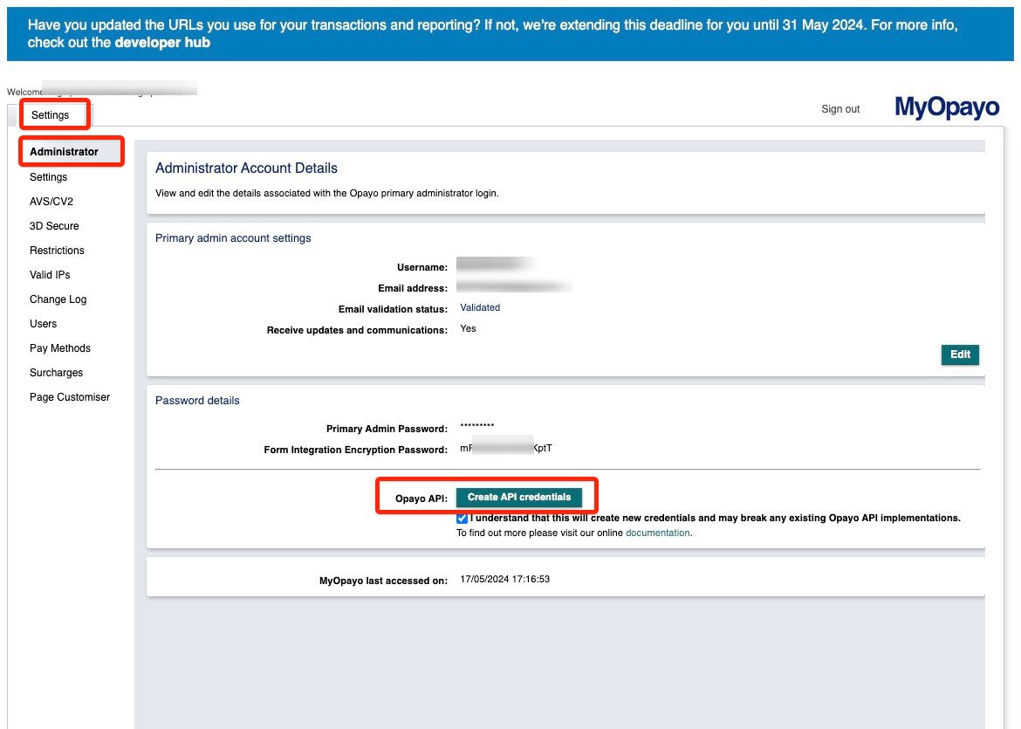
Task: Click the 'Opayo API:' label
Action: [x=421, y=499]
